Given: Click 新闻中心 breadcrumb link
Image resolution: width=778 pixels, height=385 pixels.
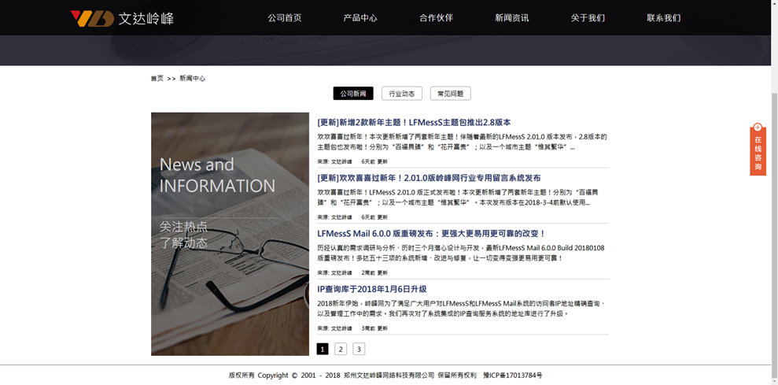Looking at the screenshot, I should click(x=193, y=79).
